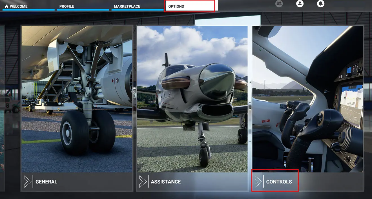Open the user account profile icon
This screenshot has height=199, width=372.
(x=300, y=3)
